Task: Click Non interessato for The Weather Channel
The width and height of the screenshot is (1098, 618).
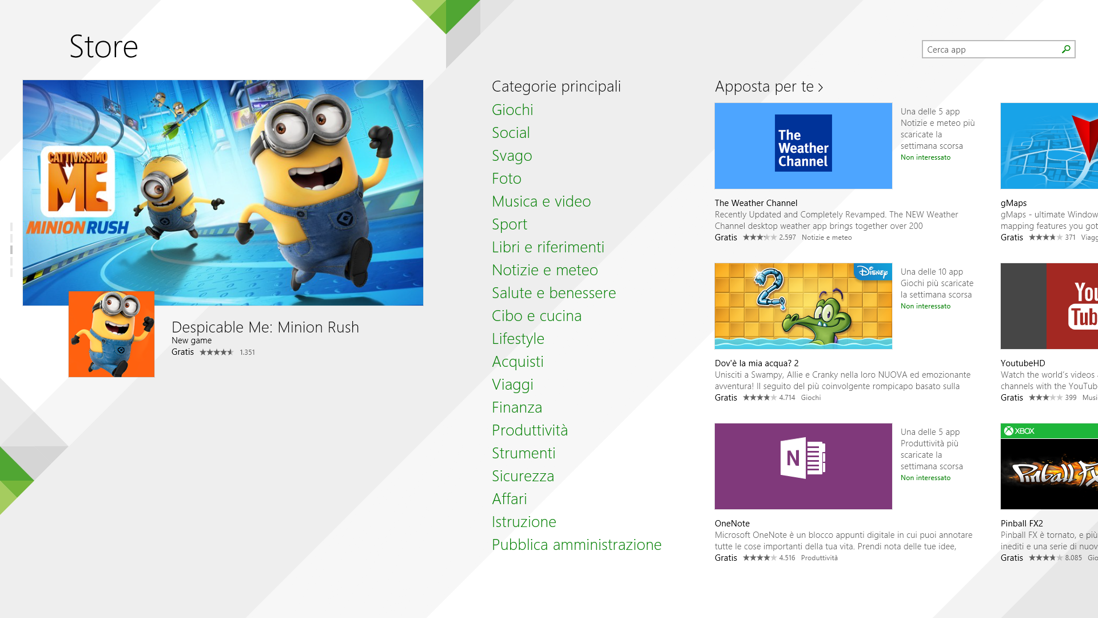Action: (x=925, y=157)
